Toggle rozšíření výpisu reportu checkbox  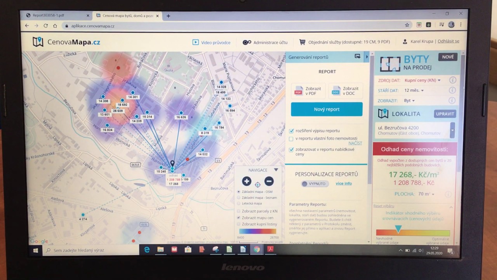click(x=291, y=131)
